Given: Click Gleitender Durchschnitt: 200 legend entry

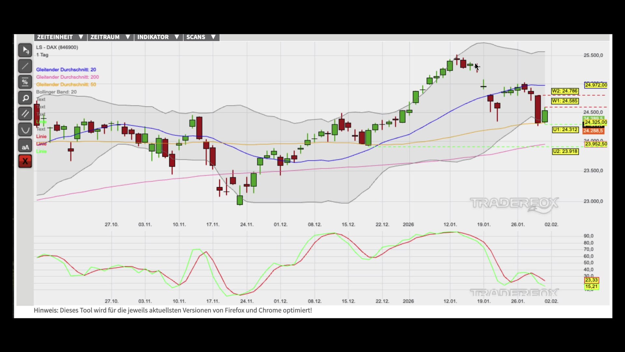Looking at the screenshot, I should pos(67,77).
